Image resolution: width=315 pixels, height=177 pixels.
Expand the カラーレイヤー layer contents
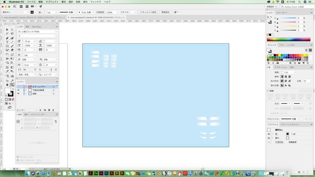point(26,87)
